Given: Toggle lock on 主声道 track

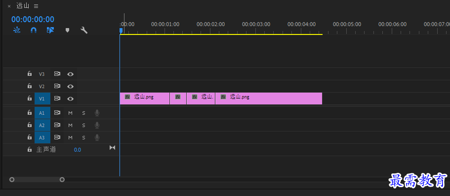Looking at the screenshot, I should pyautogui.click(x=29, y=149).
